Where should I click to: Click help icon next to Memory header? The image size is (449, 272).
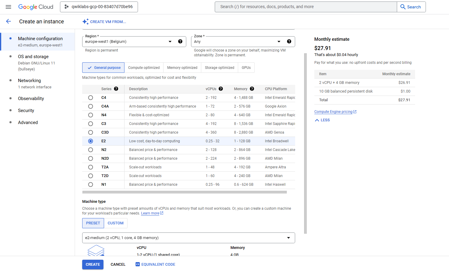252,89
